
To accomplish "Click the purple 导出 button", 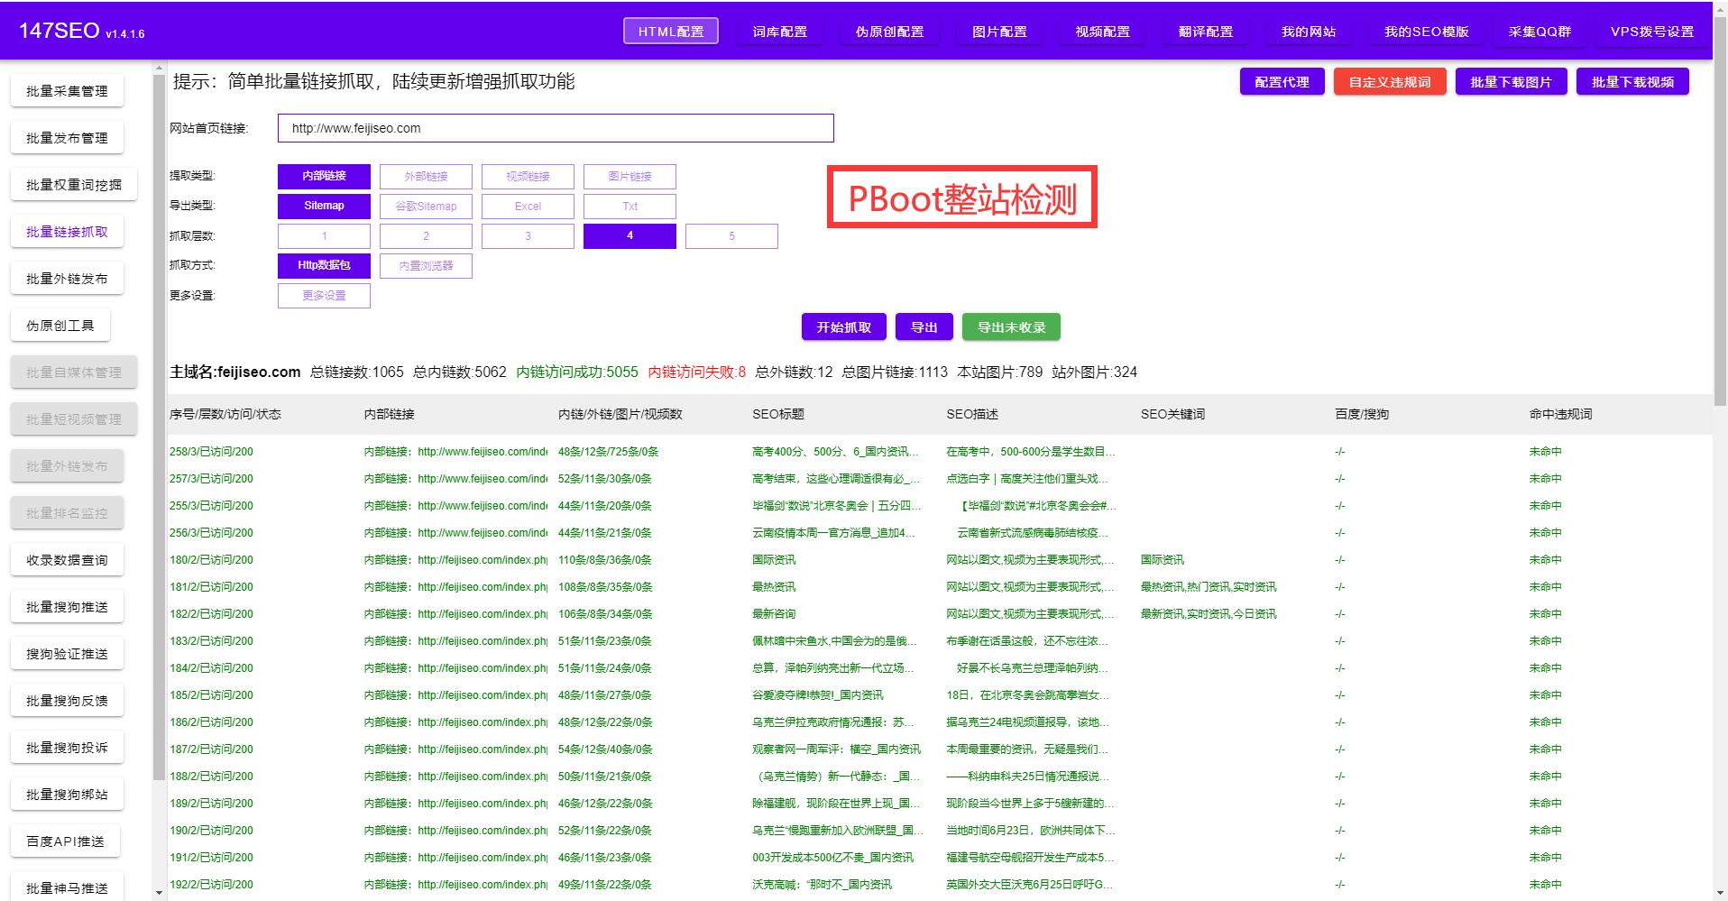I will pos(924,327).
